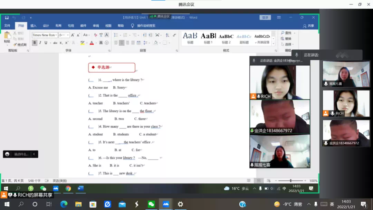Viewport: 373px width, 210px height.
Task: Increase the paragraph indent
Action: (150, 35)
